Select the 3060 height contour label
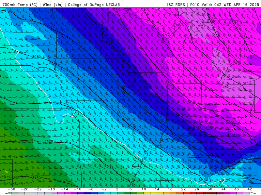 pyautogui.click(x=36, y=57)
